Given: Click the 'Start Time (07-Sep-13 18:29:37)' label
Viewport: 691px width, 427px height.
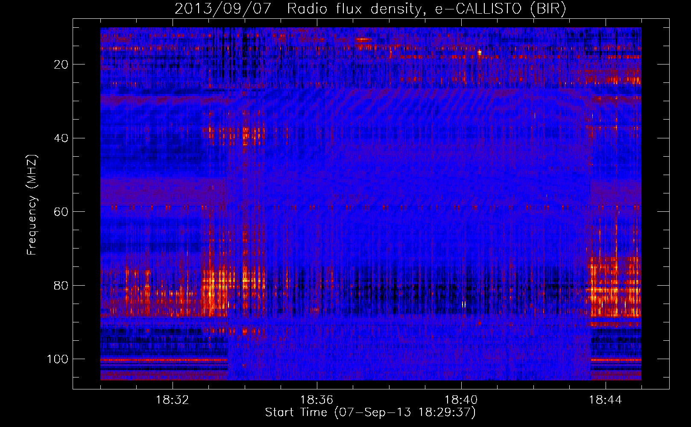Looking at the screenshot, I should coord(370,412).
